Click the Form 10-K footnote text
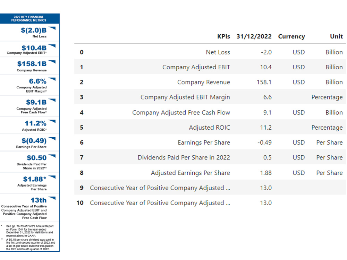This screenshot has width=347, height=260. point(30,231)
